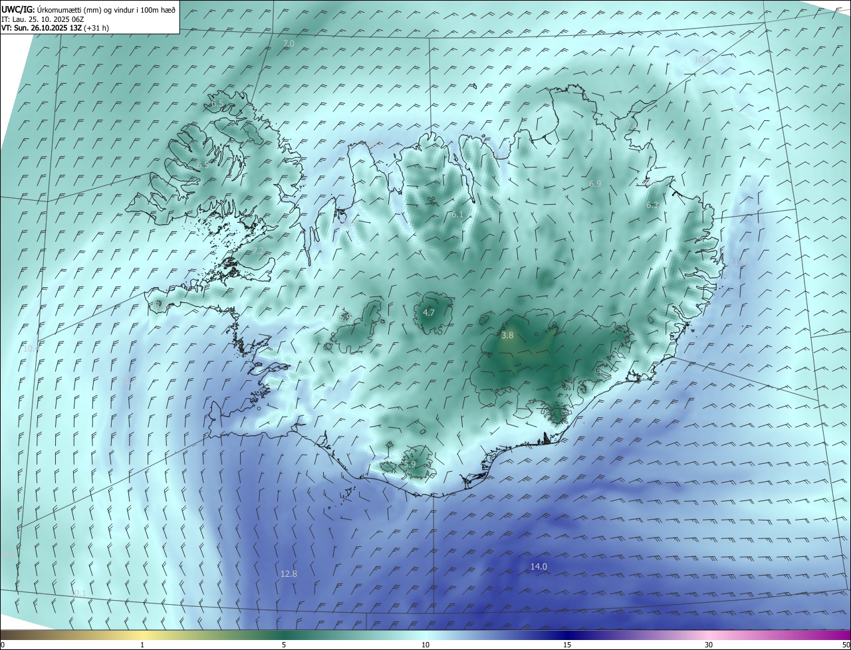Screen dimensions: 851x650
Task: Select the 7.0 value at the map's top edge
Action: point(289,43)
